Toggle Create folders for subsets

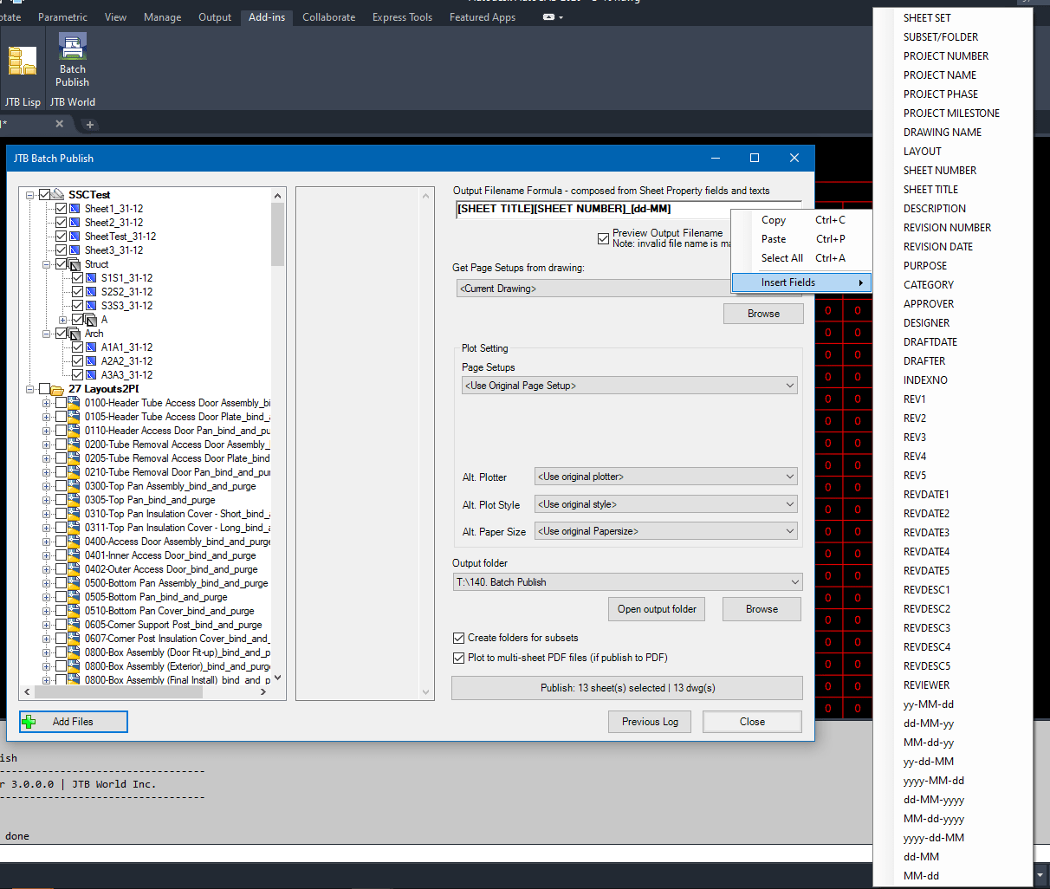click(x=459, y=638)
